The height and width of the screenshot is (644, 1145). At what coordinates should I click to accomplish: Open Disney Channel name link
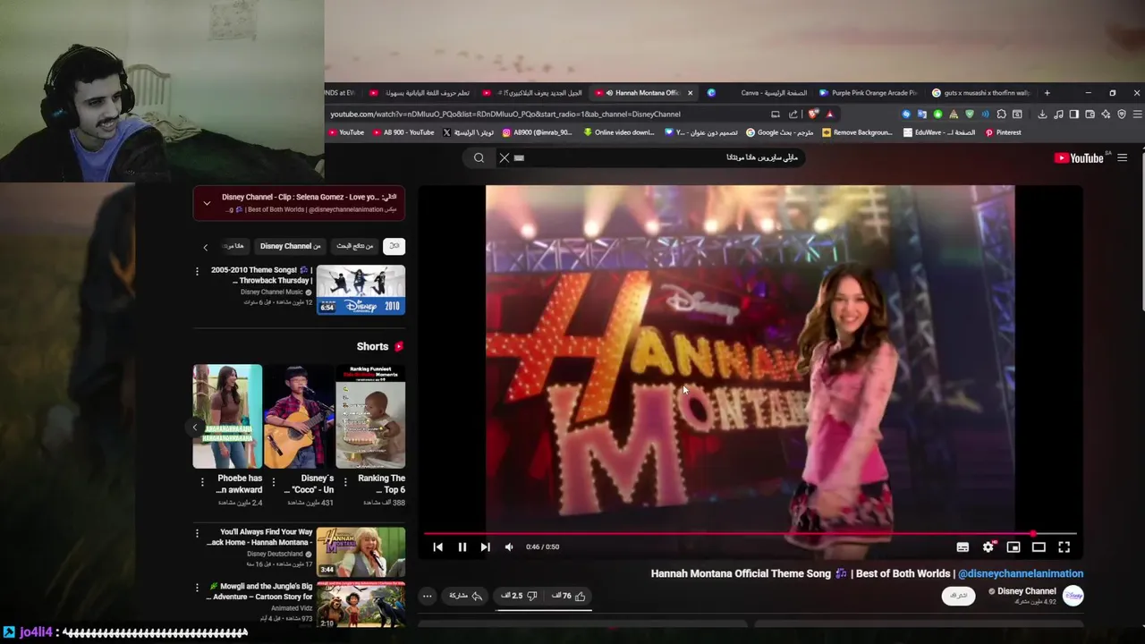coord(1026,591)
